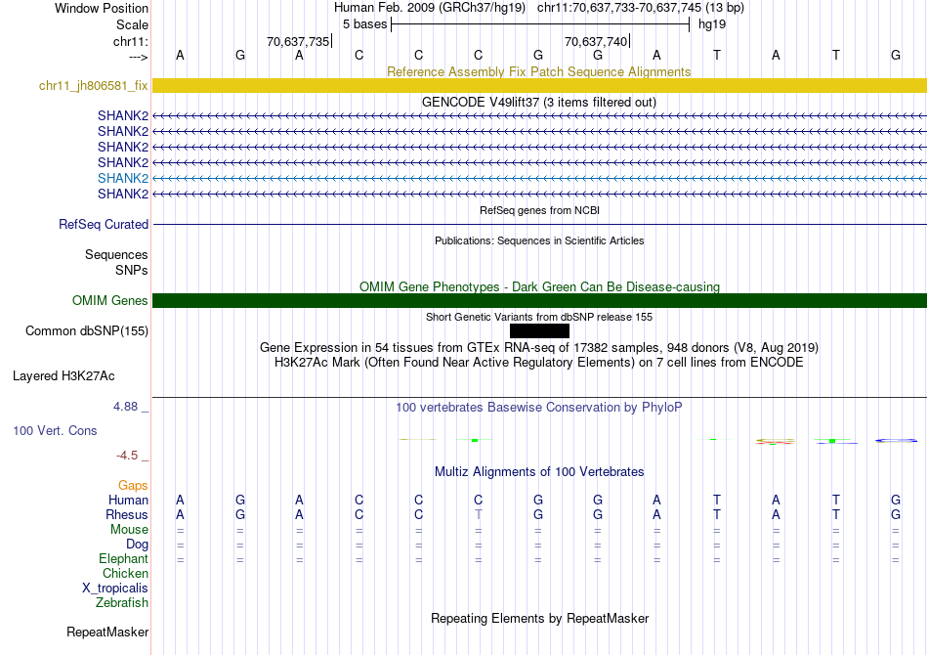
Task: Click the chr11: coordinate row label
Action: (x=130, y=41)
